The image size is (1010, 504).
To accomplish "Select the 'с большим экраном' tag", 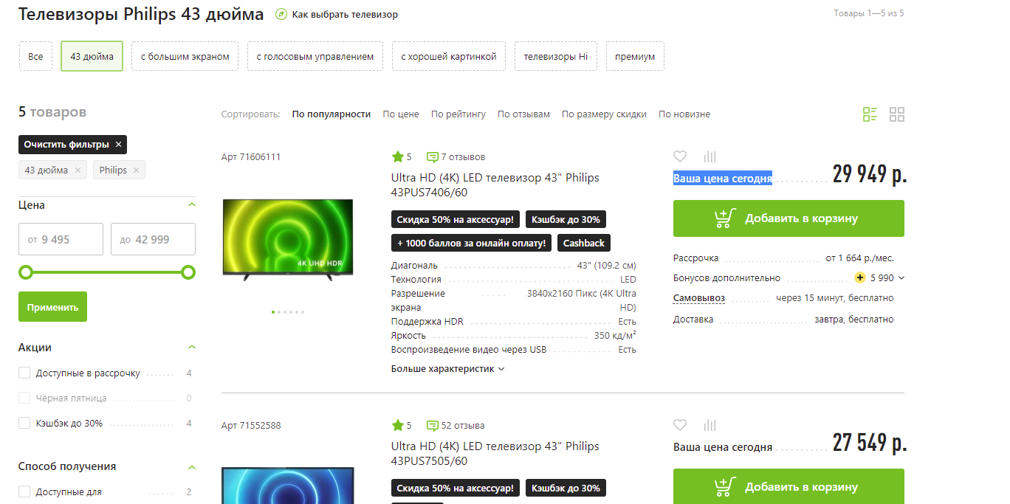I will click(185, 56).
